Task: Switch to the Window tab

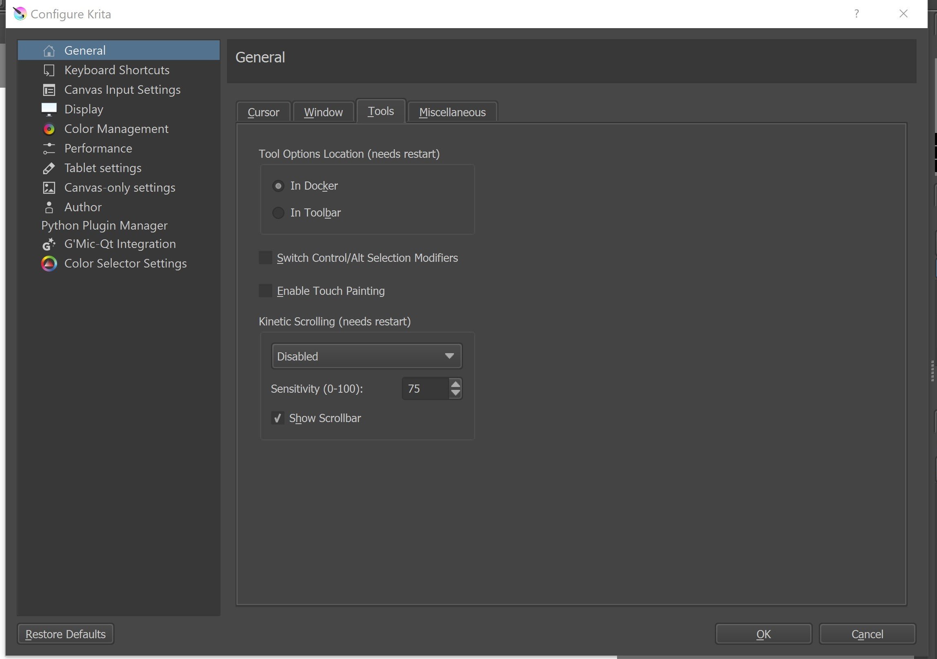Action: tap(323, 112)
